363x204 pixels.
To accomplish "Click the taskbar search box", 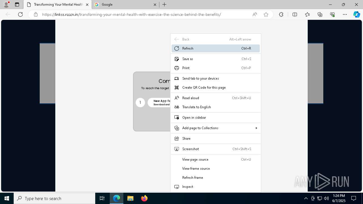I will pyautogui.click(x=54, y=198).
